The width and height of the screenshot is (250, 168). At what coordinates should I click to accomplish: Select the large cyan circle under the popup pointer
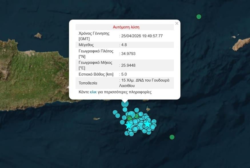click(x=125, y=104)
